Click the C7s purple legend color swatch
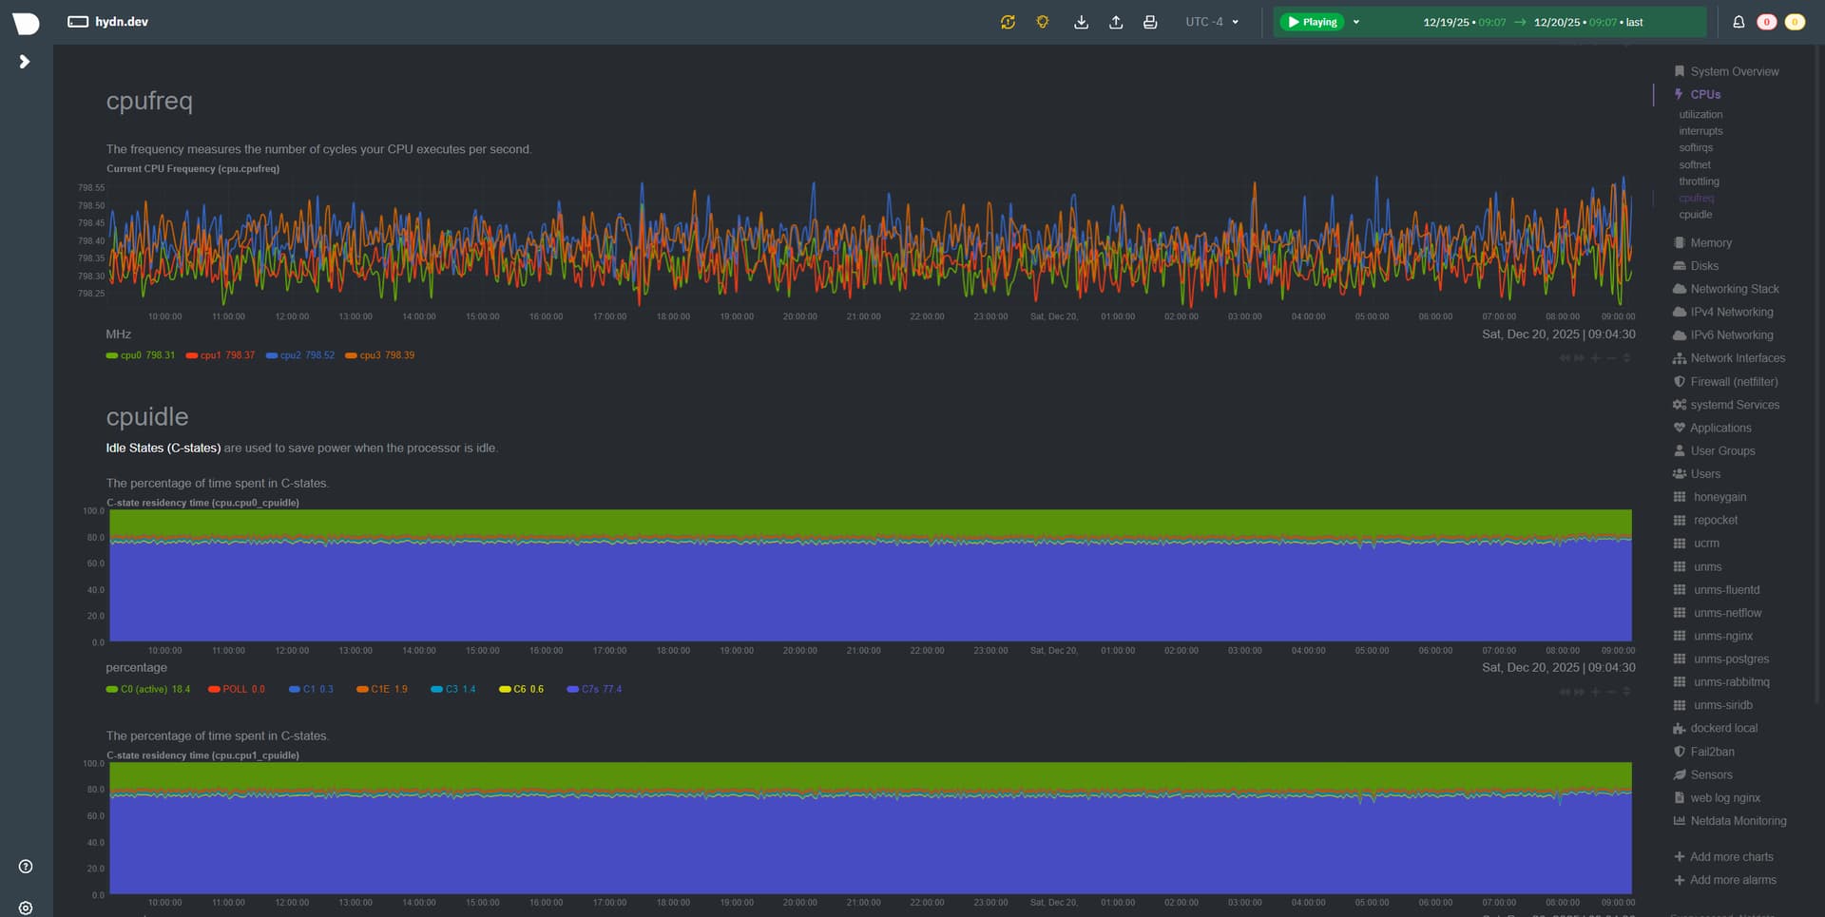1825x917 pixels. pos(572,689)
